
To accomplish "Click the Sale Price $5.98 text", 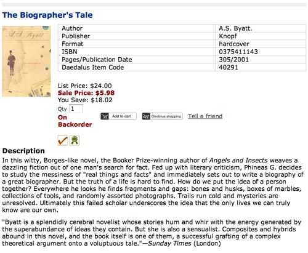I will click(86, 93).
